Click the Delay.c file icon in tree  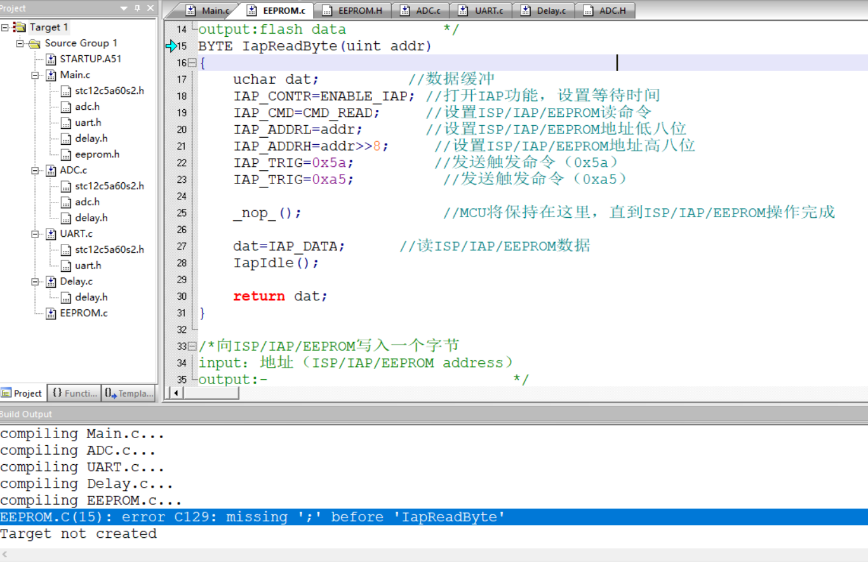(51, 281)
